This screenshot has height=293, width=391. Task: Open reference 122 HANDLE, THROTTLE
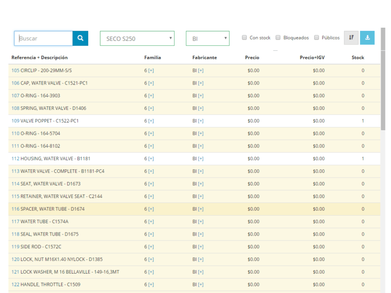click(x=15, y=284)
